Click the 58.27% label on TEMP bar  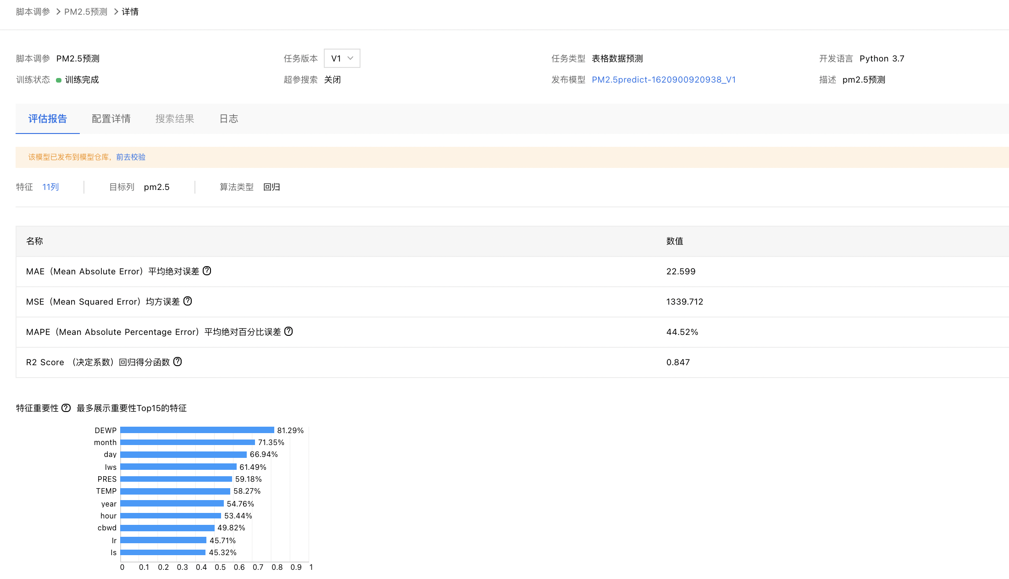(x=247, y=491)
